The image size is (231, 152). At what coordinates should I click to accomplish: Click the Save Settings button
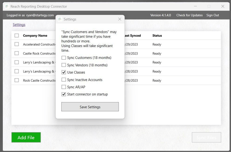90,107
